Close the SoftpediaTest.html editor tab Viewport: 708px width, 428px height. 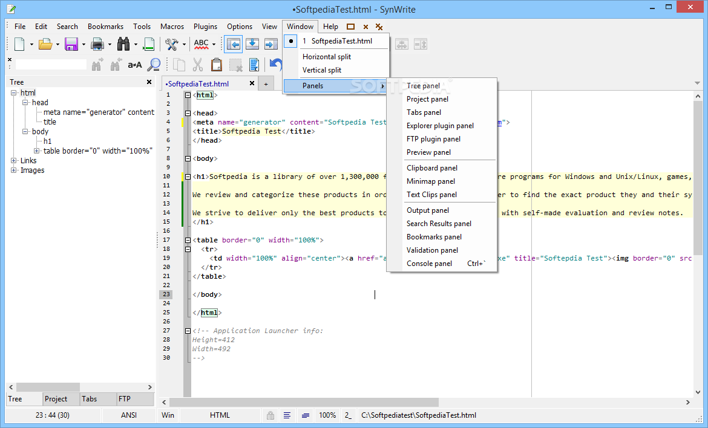point(252,83)
